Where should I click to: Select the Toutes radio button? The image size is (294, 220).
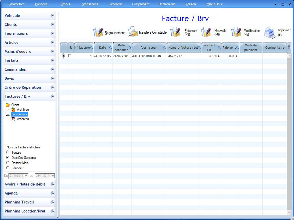pos(8,152)
